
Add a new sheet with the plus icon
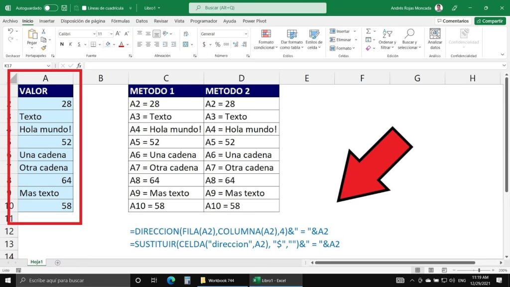click(x=57, y=263)
